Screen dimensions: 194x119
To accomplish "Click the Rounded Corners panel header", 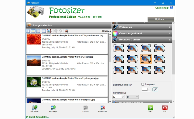I will [142, 40].
